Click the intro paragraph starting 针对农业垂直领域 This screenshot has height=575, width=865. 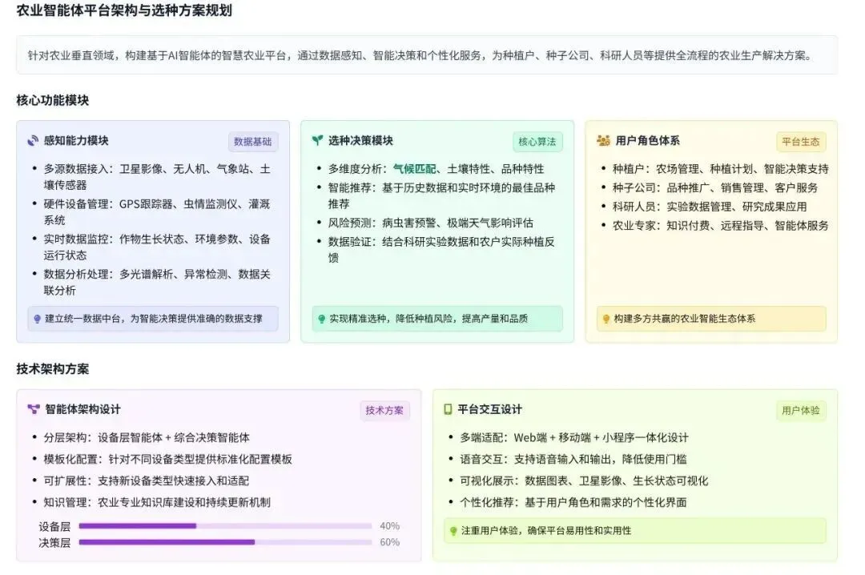point(420,55)
